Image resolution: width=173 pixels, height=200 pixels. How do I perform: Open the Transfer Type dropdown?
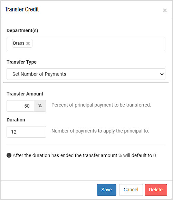pos(86,74)
